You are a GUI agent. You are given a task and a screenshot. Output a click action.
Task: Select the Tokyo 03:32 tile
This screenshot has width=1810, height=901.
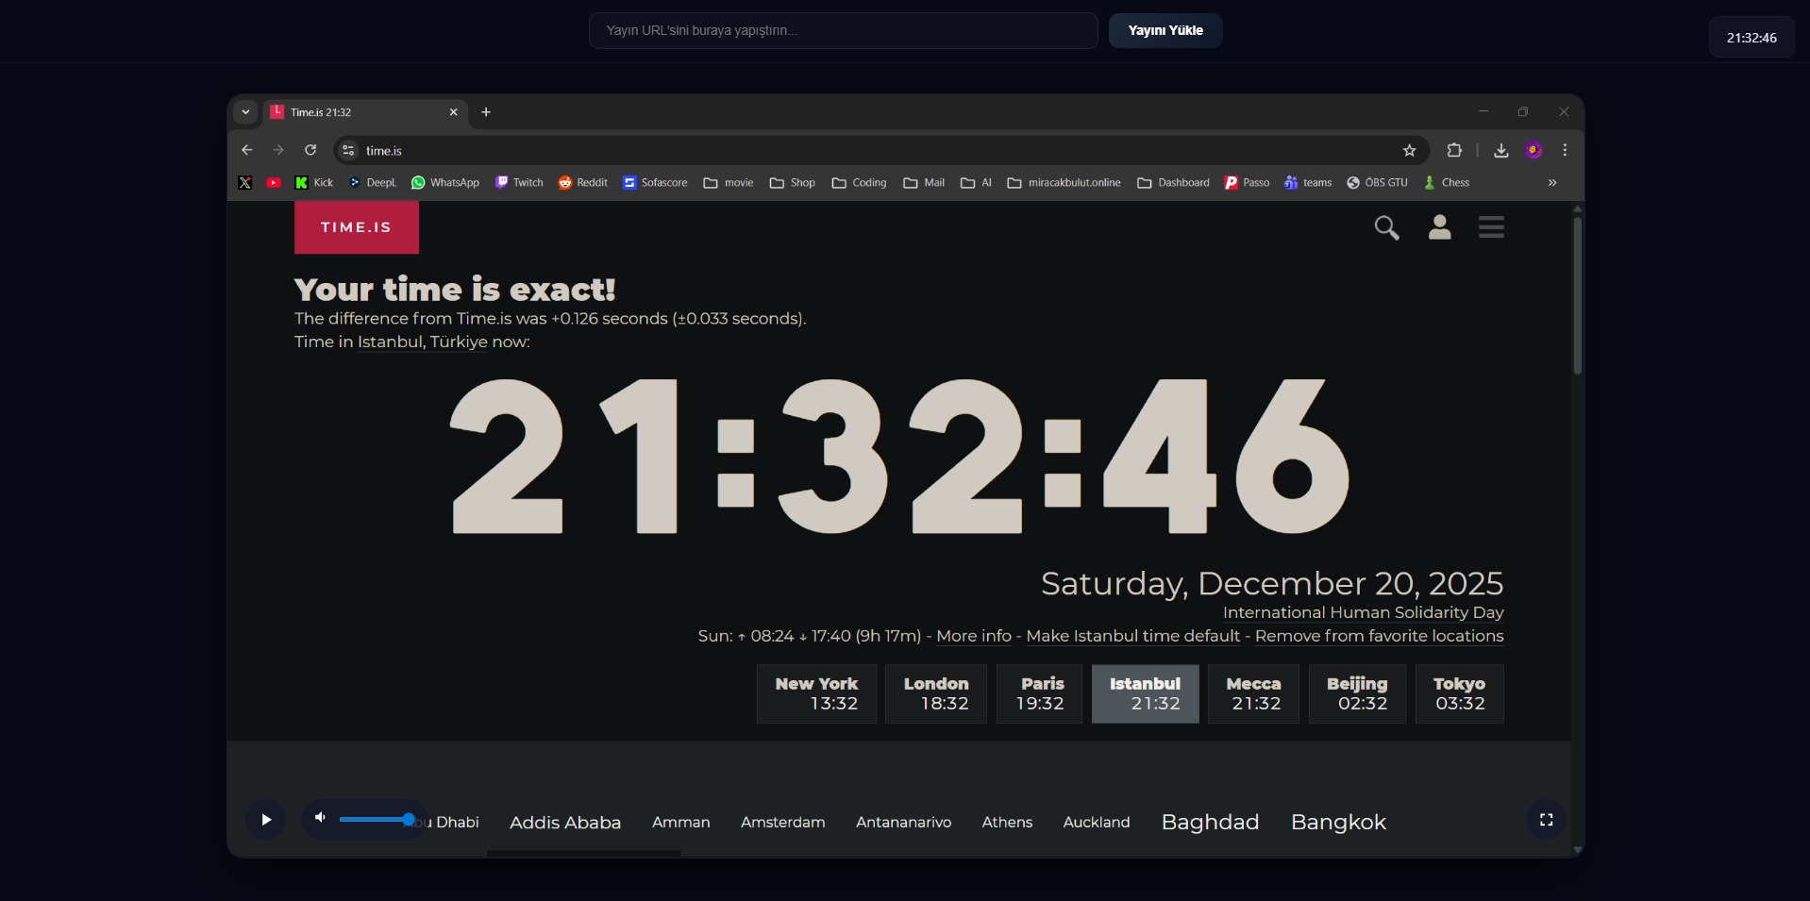pos(1459,693)
